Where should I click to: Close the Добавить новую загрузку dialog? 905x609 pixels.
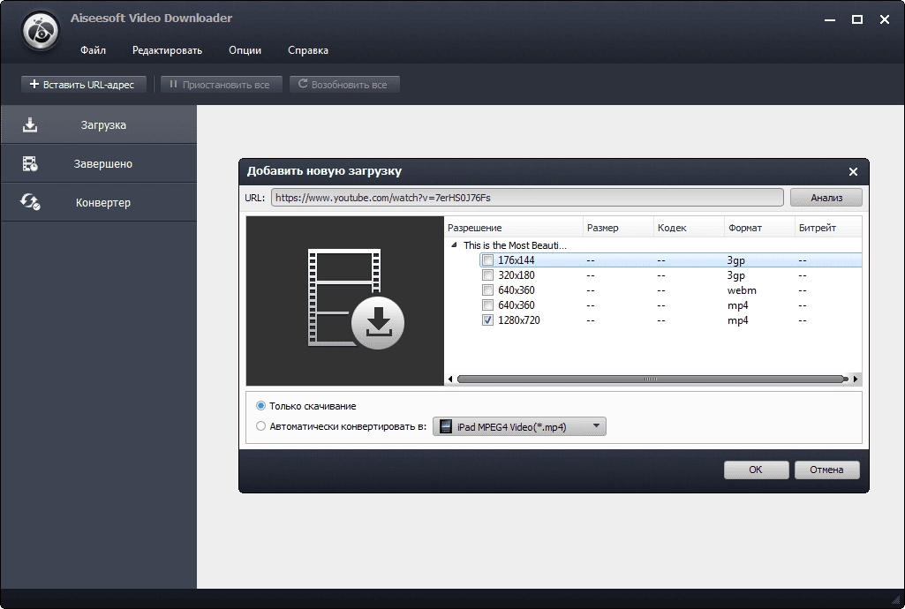[x=853, y=172]
